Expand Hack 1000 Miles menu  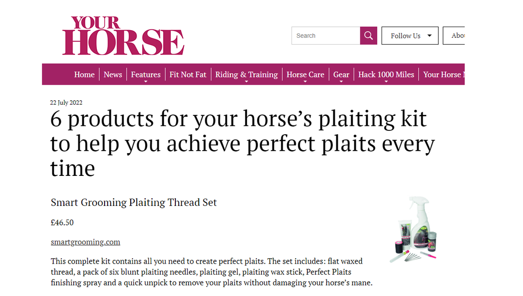[x=386, y=75]
